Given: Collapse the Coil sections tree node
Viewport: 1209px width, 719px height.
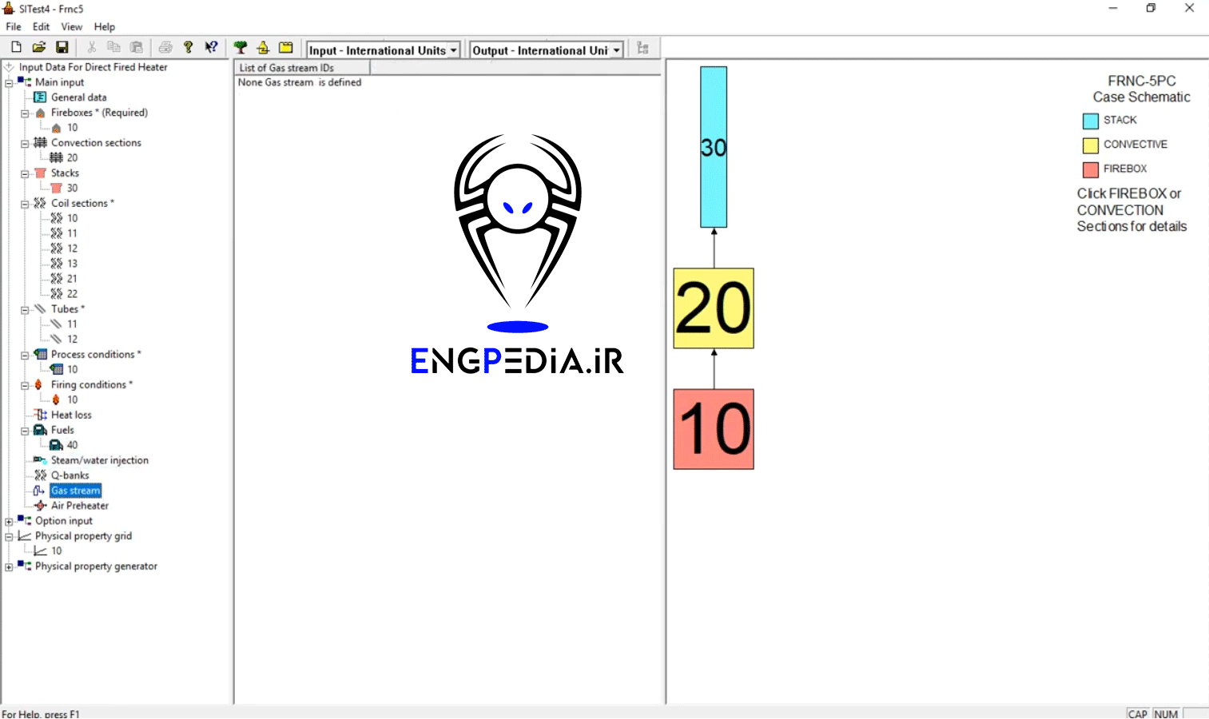Looking at the screenshot, I should [x=25, y=204].
